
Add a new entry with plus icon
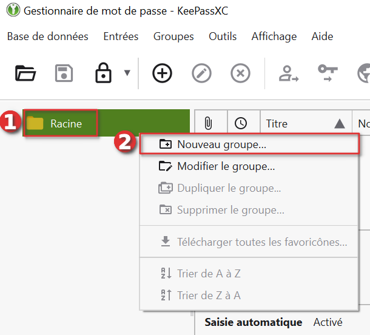tap(162, 74)
